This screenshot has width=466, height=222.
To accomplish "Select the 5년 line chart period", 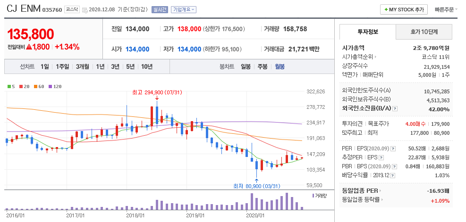I will [x=130, y=66].
